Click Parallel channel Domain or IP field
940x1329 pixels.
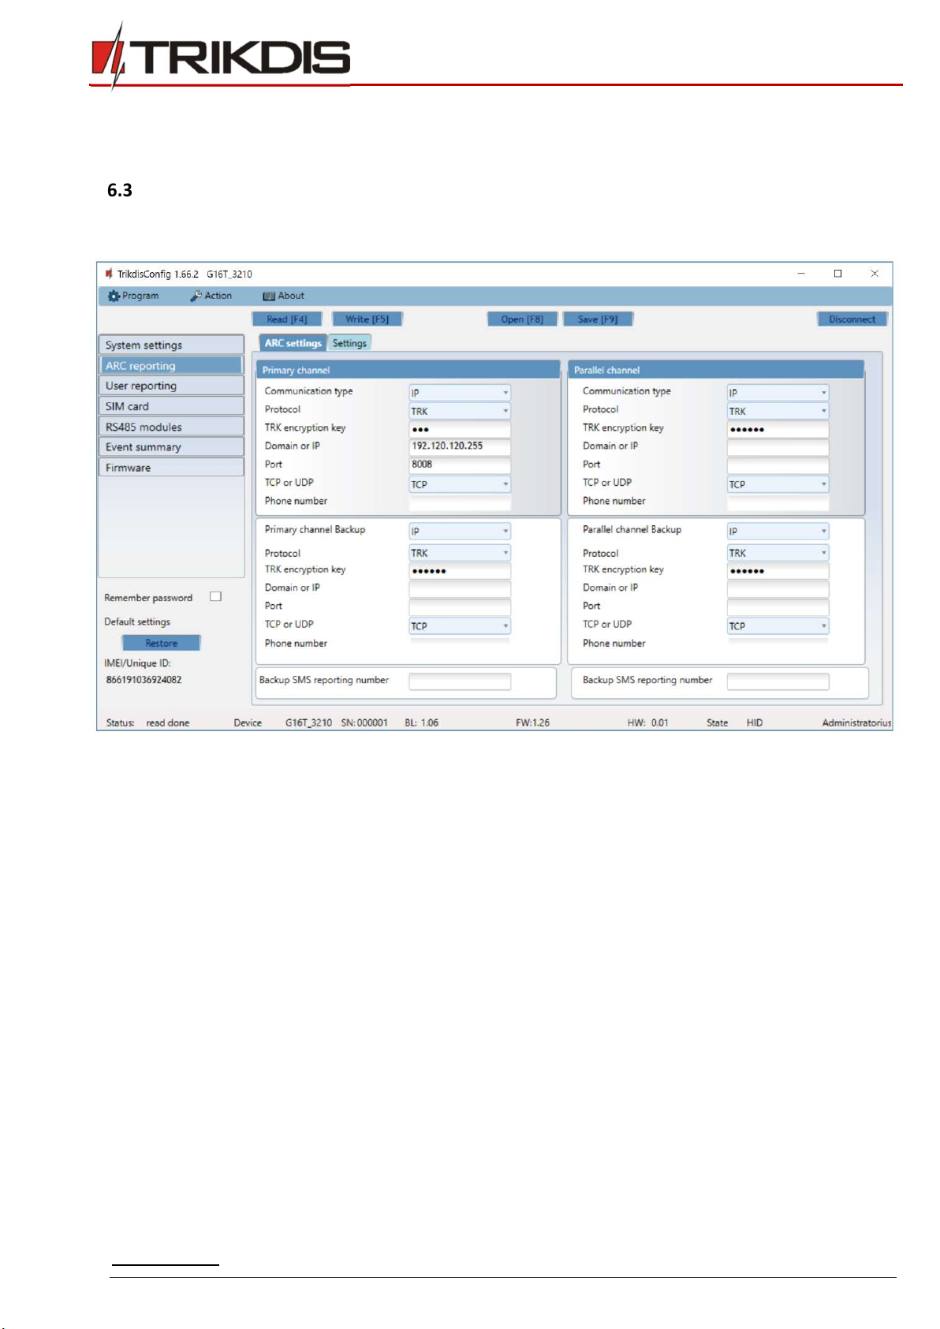coord(778,447)
